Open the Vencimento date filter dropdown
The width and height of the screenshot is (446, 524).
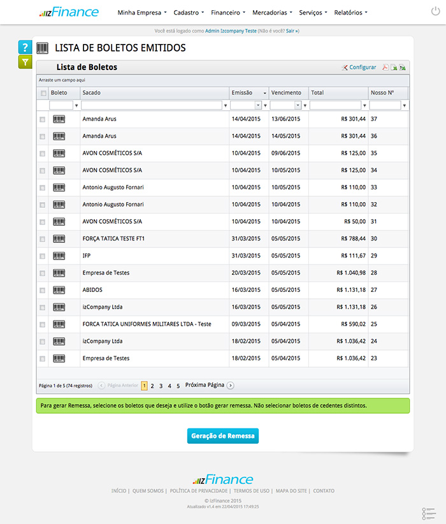[298, 105]
